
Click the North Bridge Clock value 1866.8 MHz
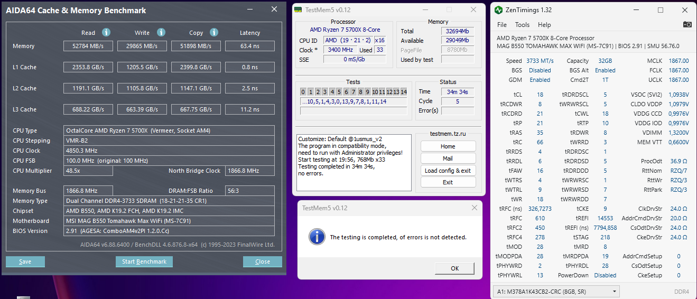pos(250,171)
